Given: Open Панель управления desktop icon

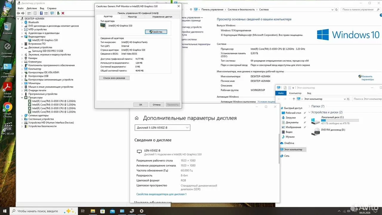Looking at the screenshot, I should point(7,70).
